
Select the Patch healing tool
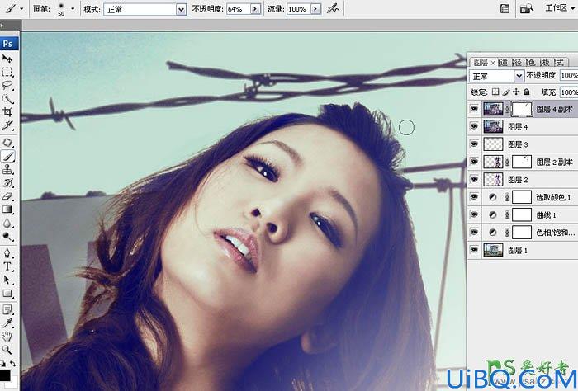tap(7, 143)
